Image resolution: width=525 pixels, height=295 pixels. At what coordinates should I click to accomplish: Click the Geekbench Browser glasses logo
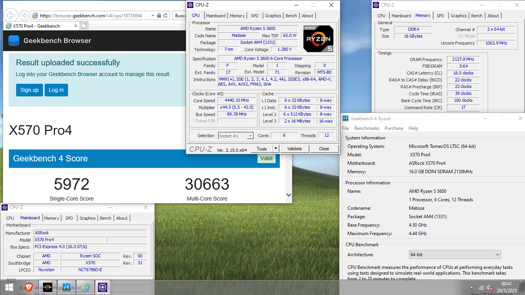pyautogui.click(x=14, y=40)
